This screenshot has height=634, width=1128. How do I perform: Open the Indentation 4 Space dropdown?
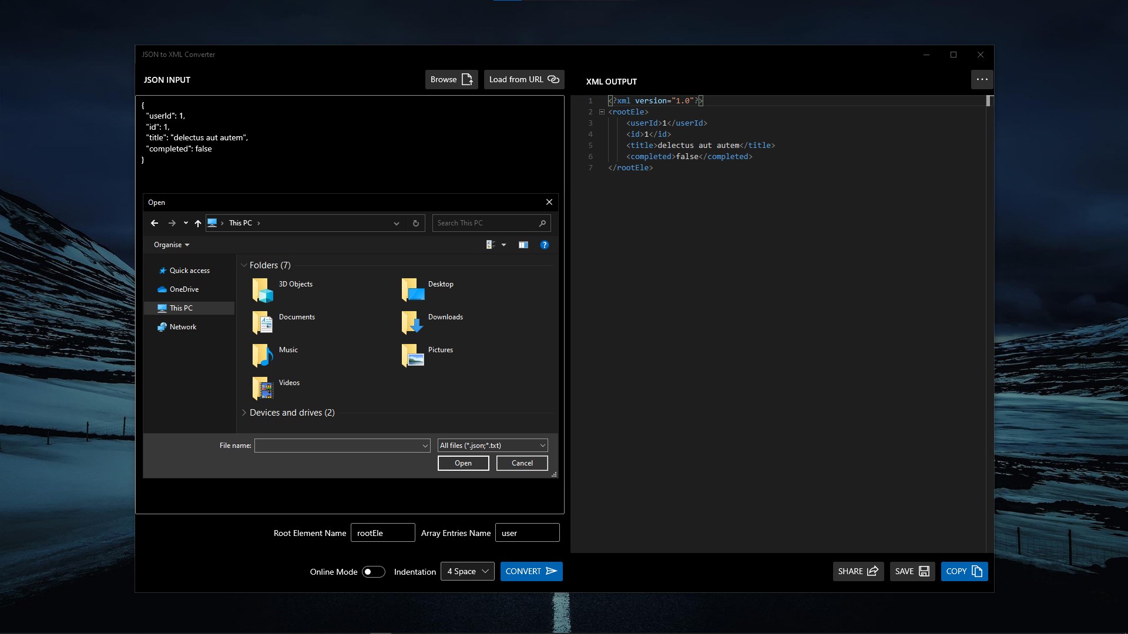pos(468,571)
